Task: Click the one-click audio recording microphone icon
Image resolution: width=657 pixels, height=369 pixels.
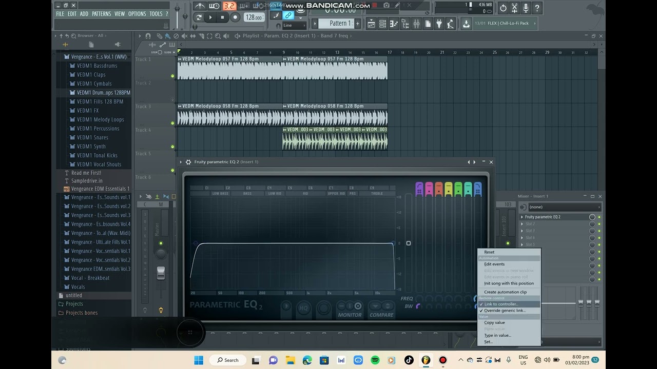Action: (x=526, y=8)
